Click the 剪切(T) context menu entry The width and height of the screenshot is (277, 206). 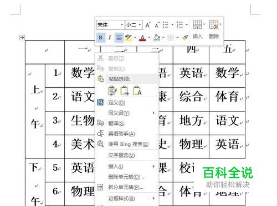[x=127, y=59]
